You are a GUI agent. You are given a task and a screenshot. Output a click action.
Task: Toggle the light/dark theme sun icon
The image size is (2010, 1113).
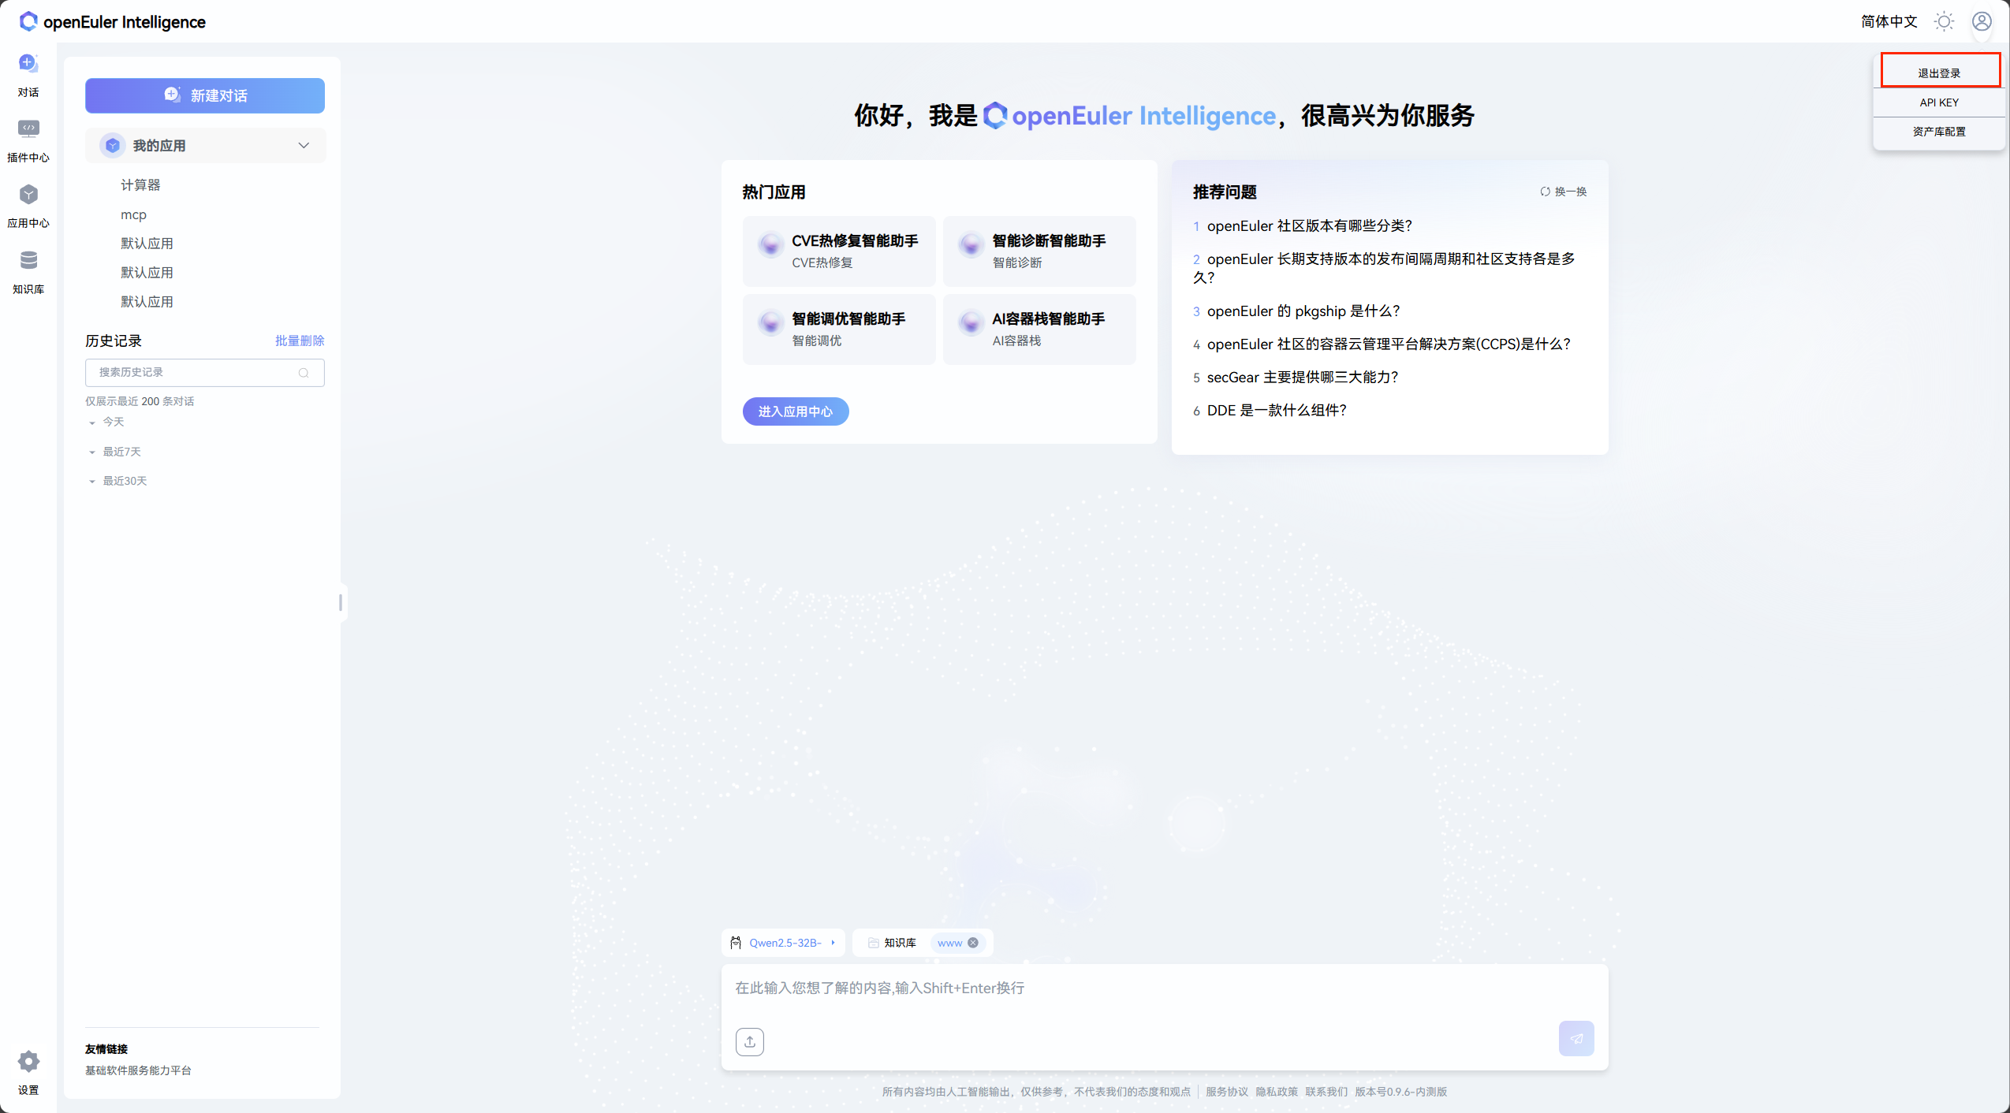(x=1944, y=21)
